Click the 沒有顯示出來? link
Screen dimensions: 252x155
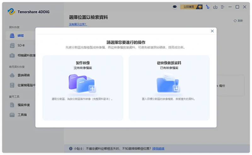(x=78, y=24)
